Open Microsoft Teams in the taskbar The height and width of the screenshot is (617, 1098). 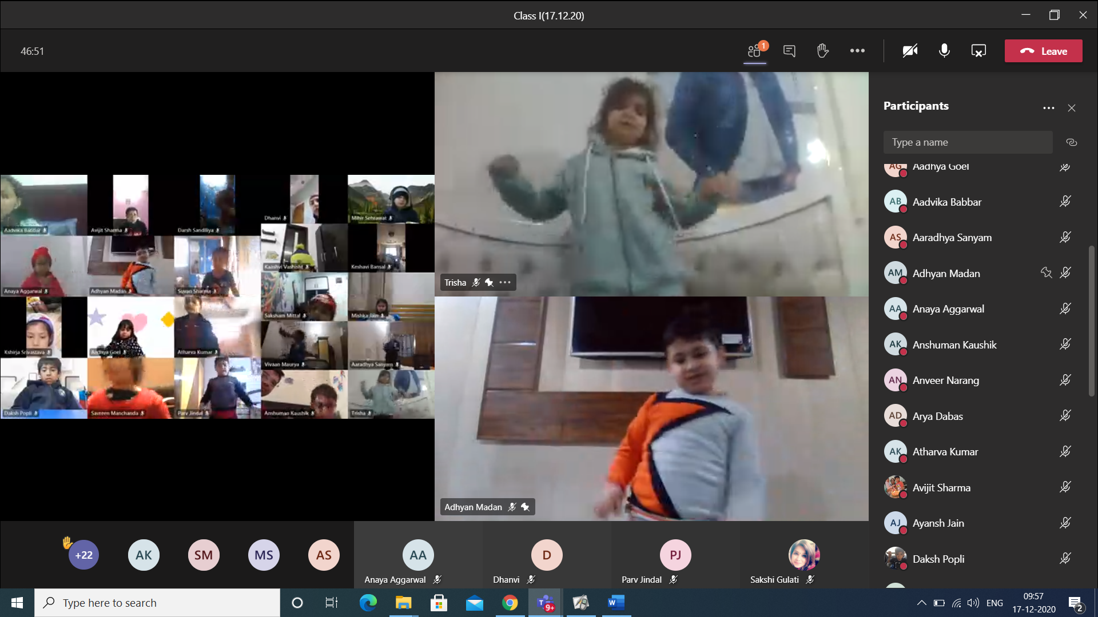pos(546,603)
